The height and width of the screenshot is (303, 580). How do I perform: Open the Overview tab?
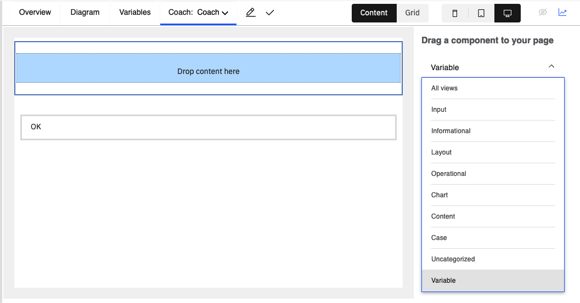(35, 12)
